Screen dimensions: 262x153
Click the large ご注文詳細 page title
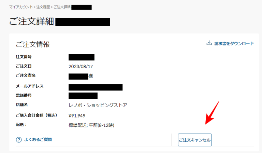(31, 22)
